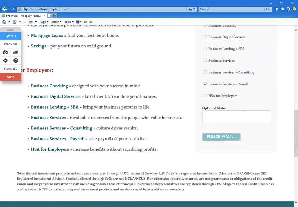Expand the Page dropdown menu

tap(44, 22)
